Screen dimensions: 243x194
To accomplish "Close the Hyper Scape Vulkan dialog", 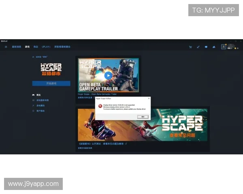I will 149,98.
